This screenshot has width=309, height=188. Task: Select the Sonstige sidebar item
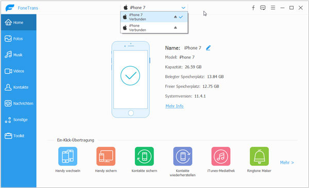point(19,120)
